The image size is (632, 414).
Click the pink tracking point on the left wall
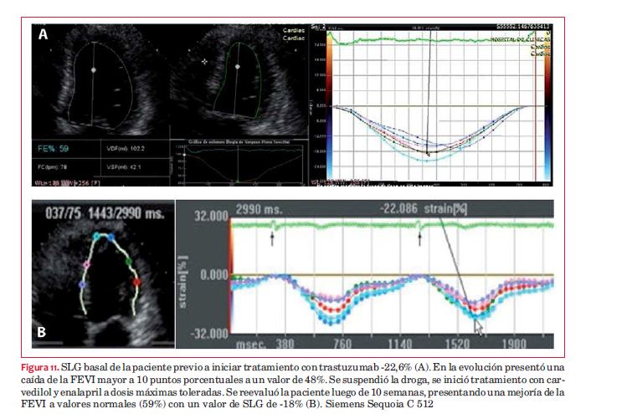[x=85, y=264]
